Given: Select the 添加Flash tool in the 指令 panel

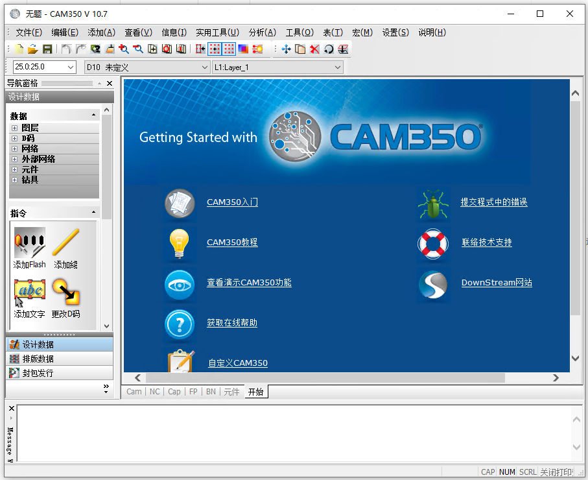Looking at the screenshot, I should (x=29, y=246).
